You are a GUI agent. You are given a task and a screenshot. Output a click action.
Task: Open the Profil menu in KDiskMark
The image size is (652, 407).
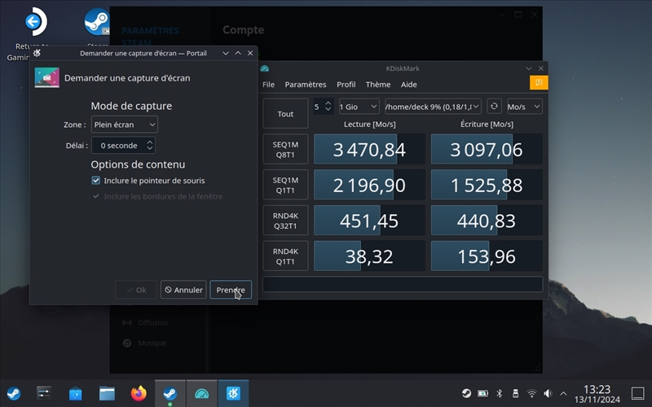coord(346,84)
